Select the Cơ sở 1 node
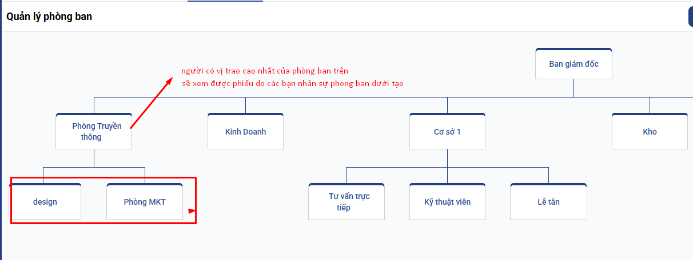This screenshot has width=693, height=260. click(x=447, y=132)
